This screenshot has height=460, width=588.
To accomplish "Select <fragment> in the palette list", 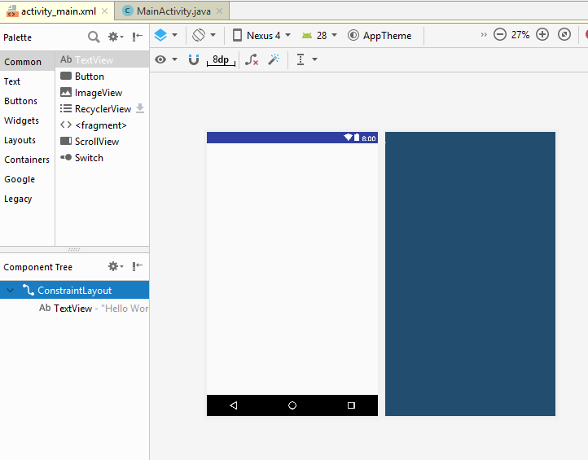I will tap(102, 125).
